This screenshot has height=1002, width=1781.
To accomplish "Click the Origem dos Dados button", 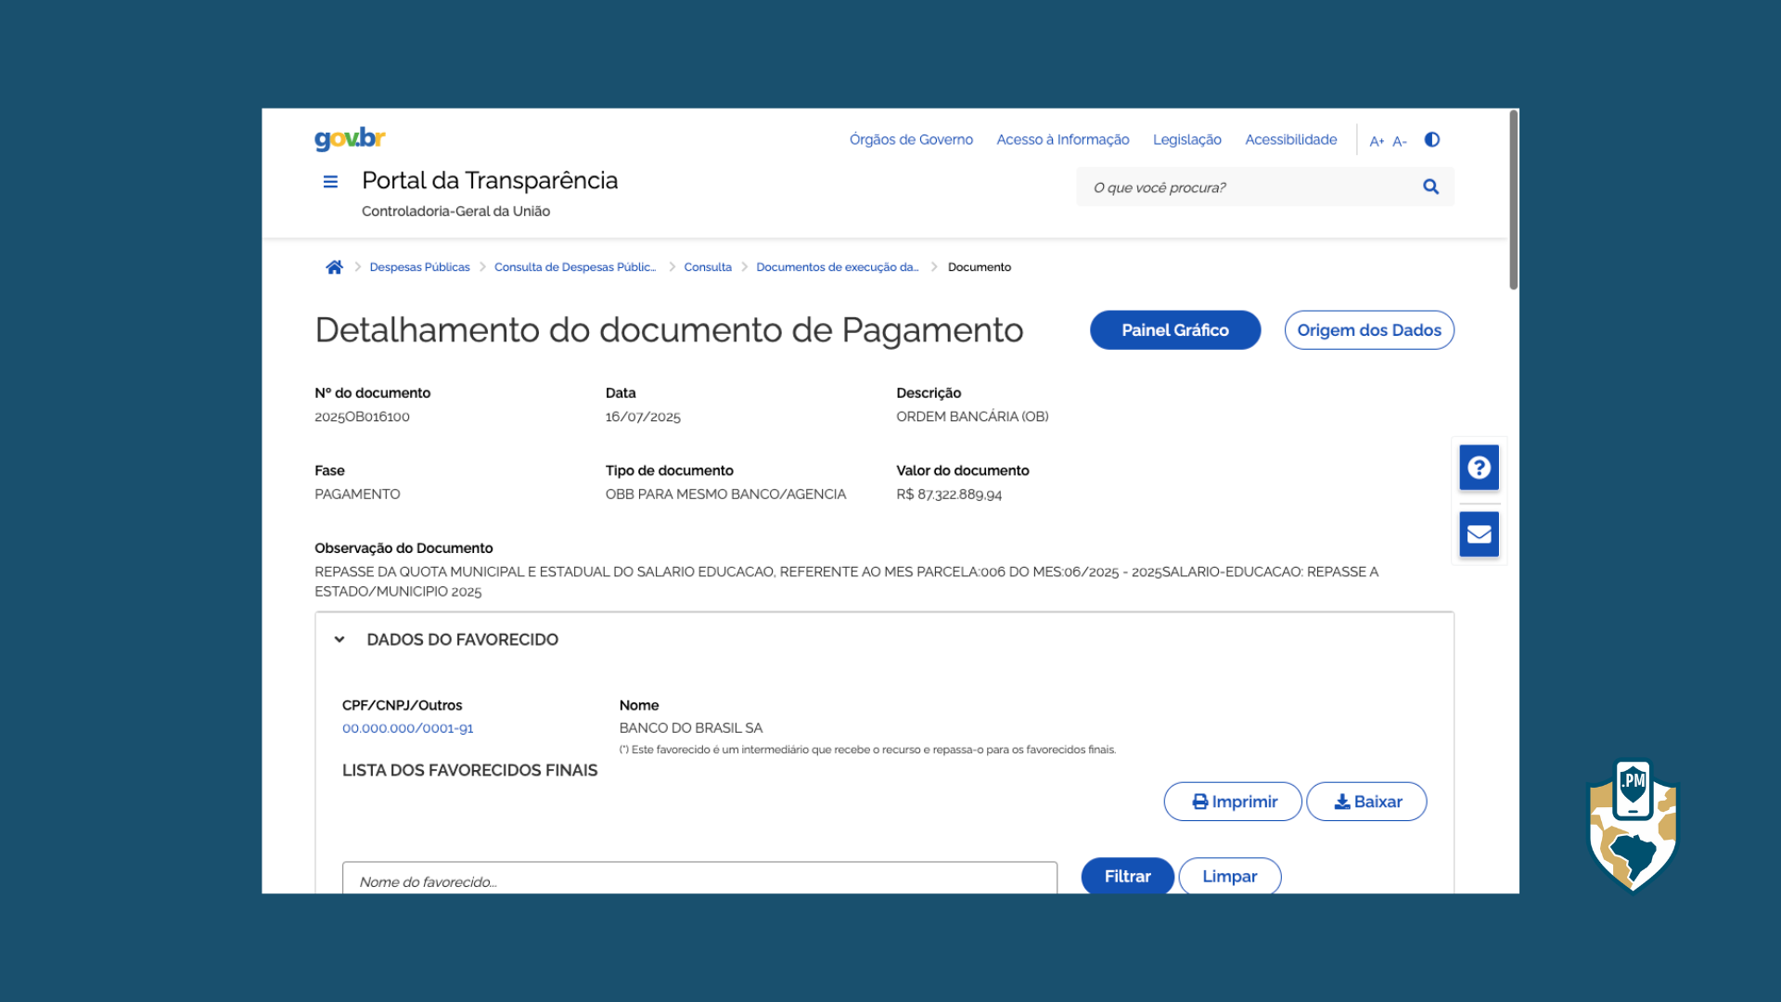I will click(x=1368, y=330).
